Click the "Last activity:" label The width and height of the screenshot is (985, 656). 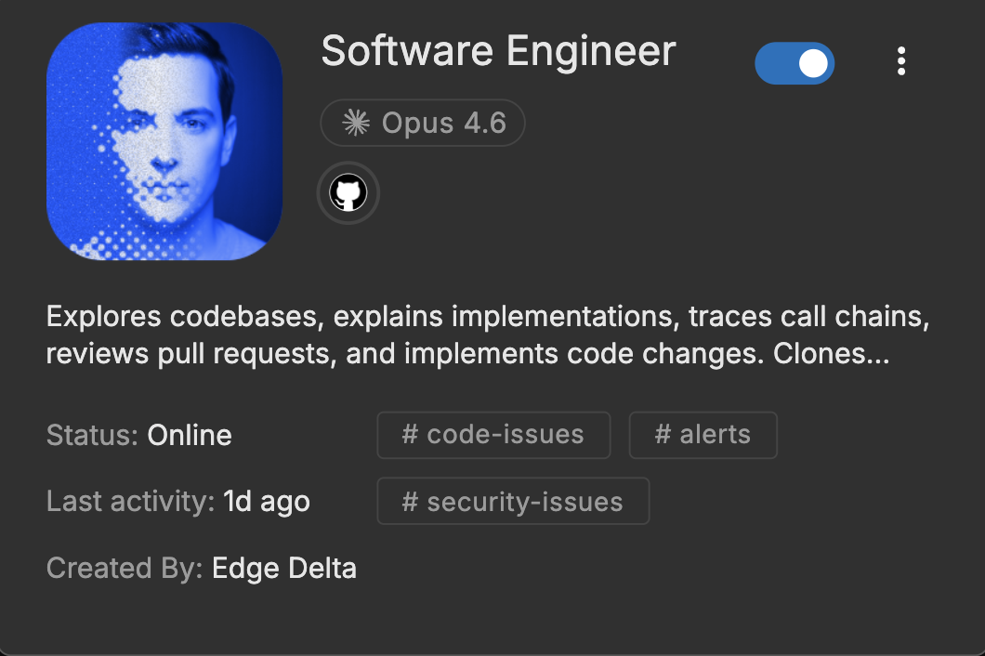(x=130, y=502)
